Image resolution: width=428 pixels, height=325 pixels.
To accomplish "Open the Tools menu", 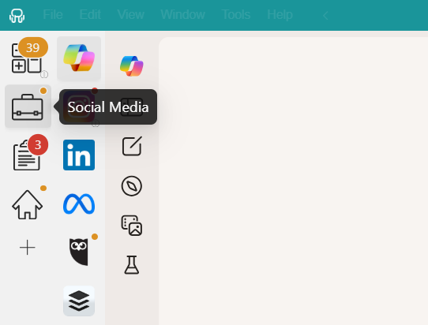I will (236, 15).
